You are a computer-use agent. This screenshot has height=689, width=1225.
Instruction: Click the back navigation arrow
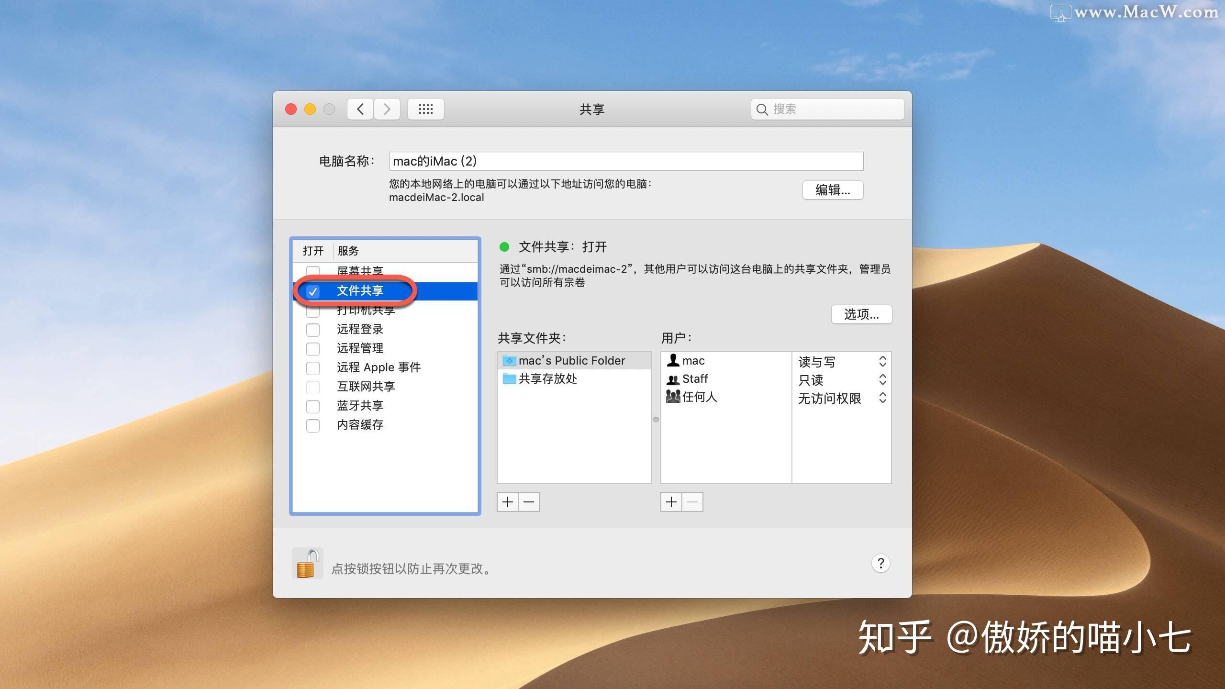click(x=360, y=109)
